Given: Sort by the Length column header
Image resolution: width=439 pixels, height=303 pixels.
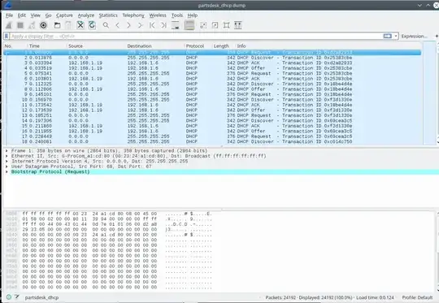Looking at the screenshot, I should pyautogui.click(x=224, y=45).
